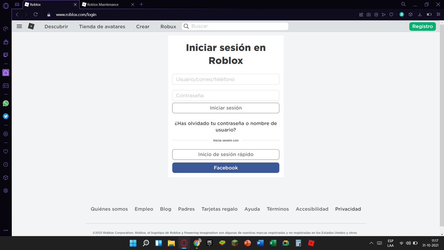
Task: Open downloads arrow icon in toolbar
Action: 420,15
